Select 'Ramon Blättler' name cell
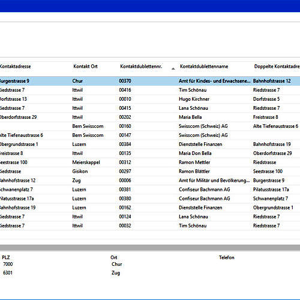The height and width of the screenshot is (300, 300). point(194,171)
